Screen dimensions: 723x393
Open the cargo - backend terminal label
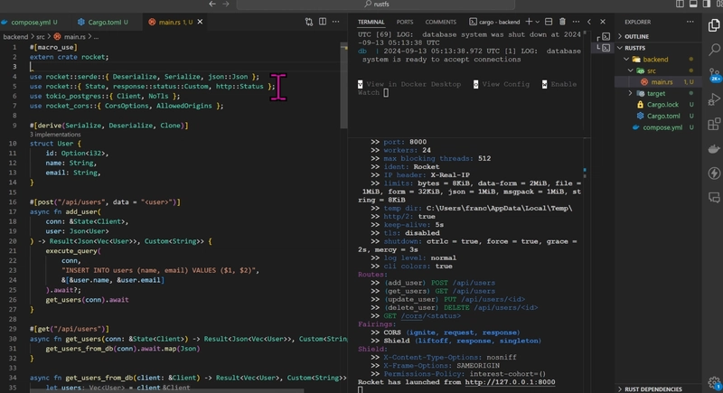click(x=494, y=22)
